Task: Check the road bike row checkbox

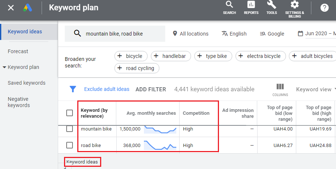Action: coord(70,145)
